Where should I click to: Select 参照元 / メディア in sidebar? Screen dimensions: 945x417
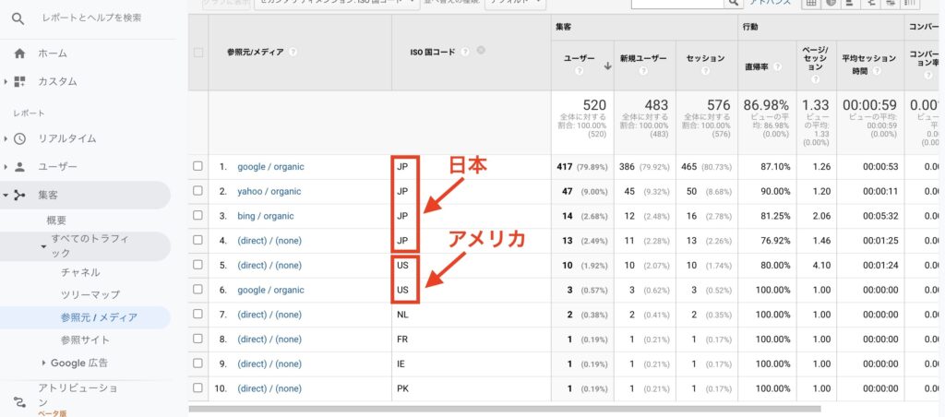click(x=99, y=317)
